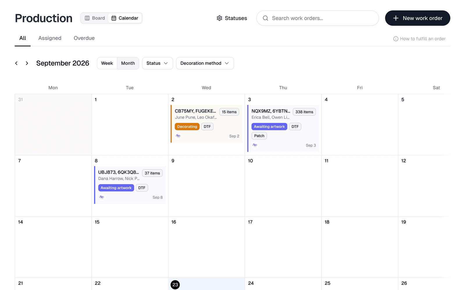Click the Statuses gear icon
Viewport: 465px width, 290px height.
click(219, 18)
